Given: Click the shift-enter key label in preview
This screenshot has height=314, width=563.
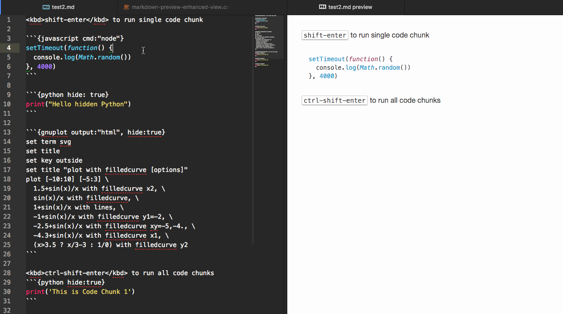Looking at the screenshot, I should 325,35.
